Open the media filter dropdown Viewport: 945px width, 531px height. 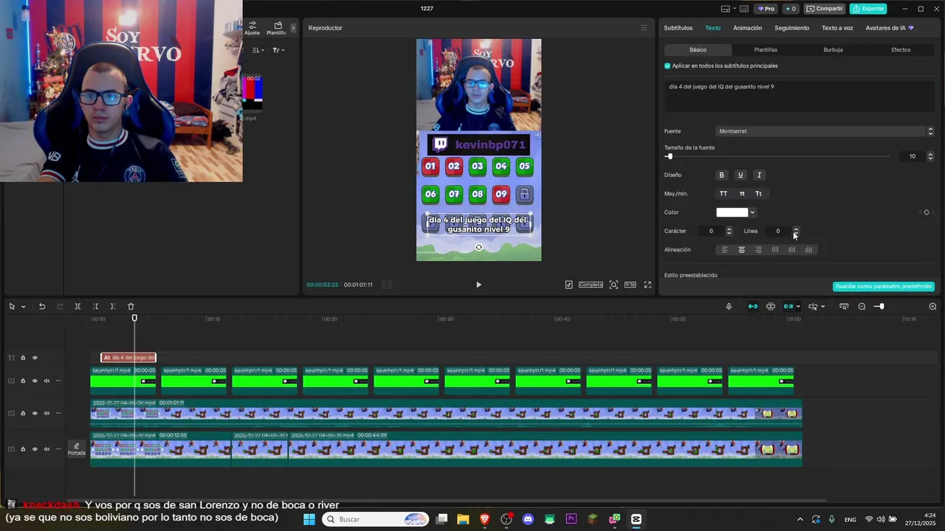click(278, 50)
